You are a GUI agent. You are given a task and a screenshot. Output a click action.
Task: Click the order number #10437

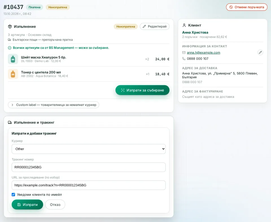point(14,7)
